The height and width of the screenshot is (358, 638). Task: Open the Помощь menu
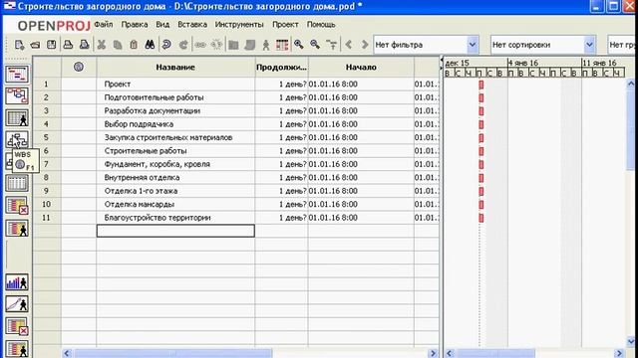[321, 25]
